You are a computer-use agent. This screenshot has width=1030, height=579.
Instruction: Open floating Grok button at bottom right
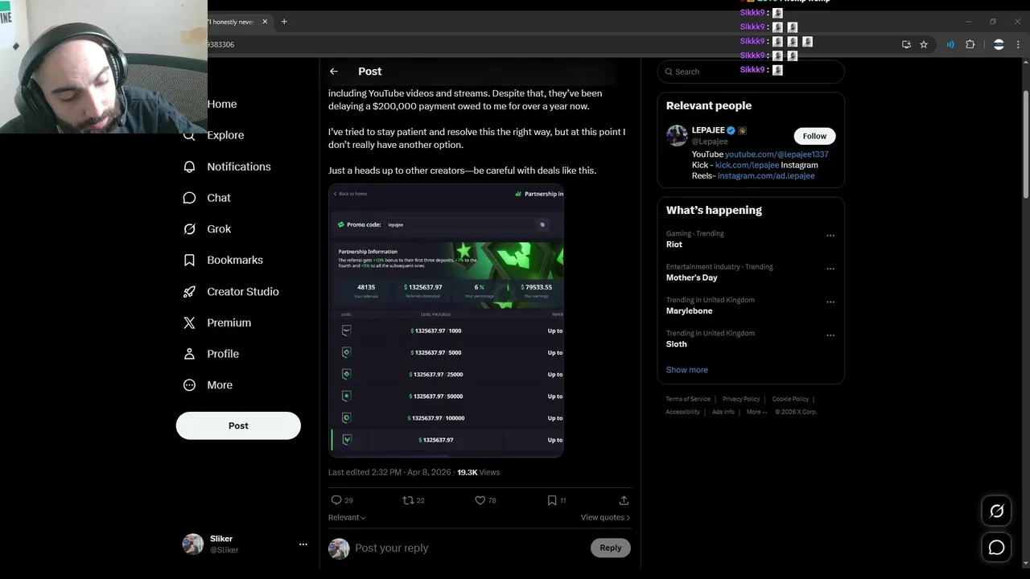[x=996, y=511]
